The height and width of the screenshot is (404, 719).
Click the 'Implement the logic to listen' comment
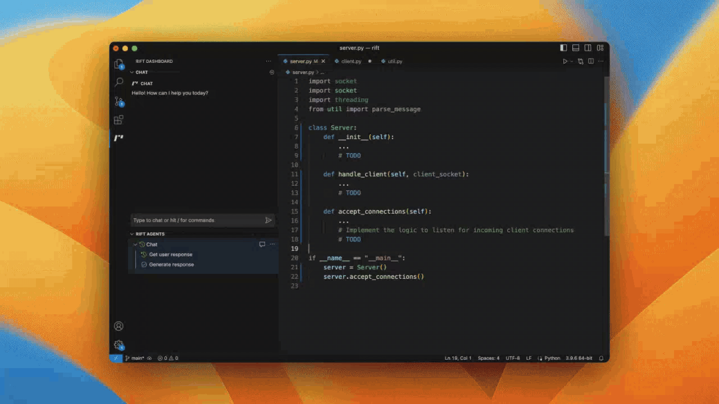click(x=456, y=230)
